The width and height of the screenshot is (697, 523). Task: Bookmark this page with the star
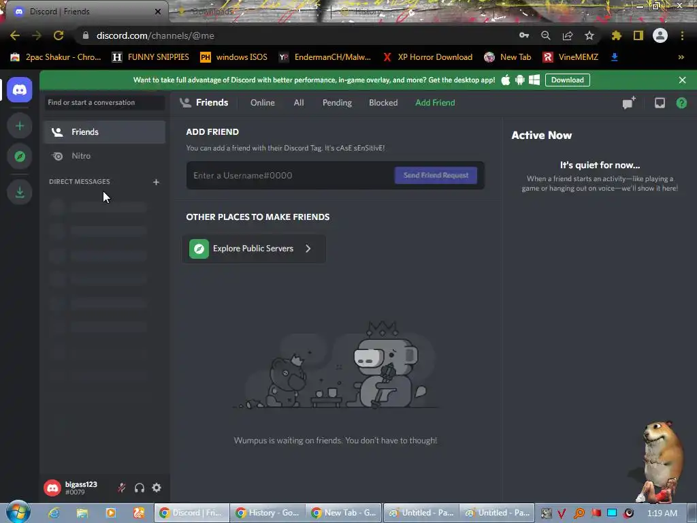(x=589, y=35)
